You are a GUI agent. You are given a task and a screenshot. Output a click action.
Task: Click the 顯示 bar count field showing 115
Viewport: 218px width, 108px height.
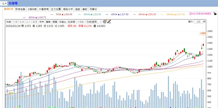198,22
